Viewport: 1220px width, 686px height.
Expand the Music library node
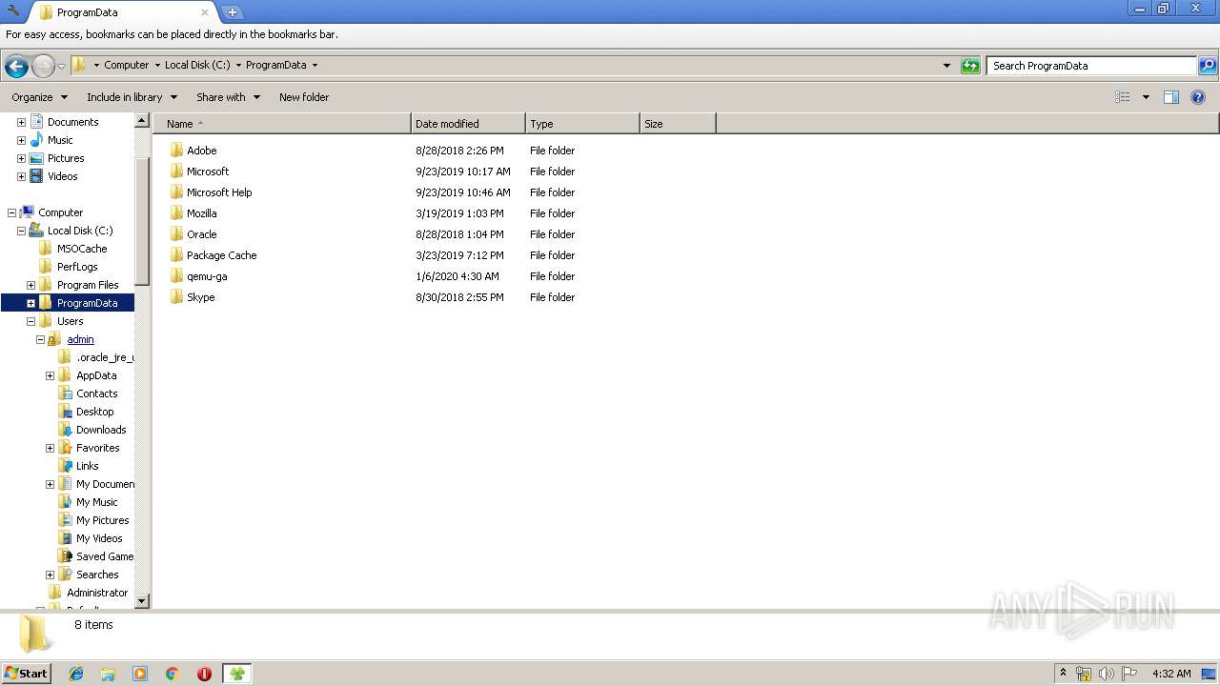[21, 140]
